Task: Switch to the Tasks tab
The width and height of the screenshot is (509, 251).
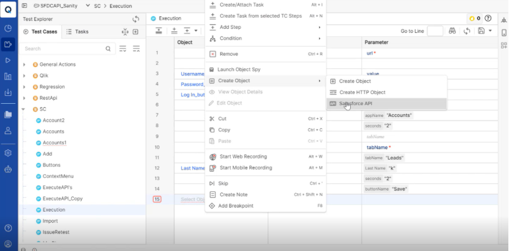Action: coord(77,32)
